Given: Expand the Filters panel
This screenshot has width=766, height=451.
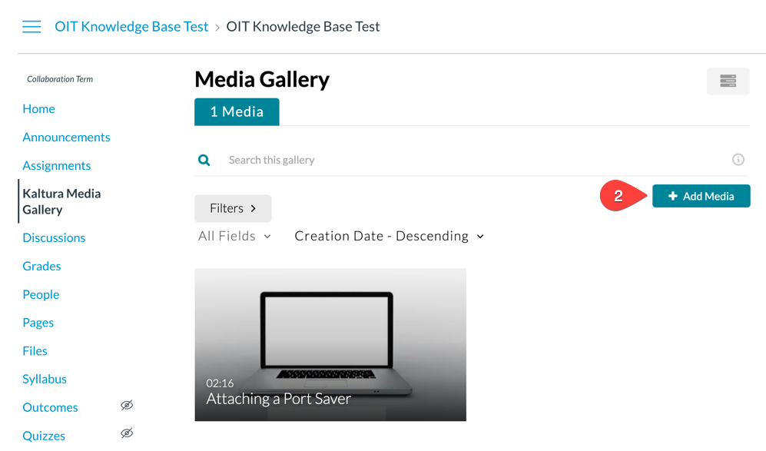Looking at the screenshot, I should point(232,208).
